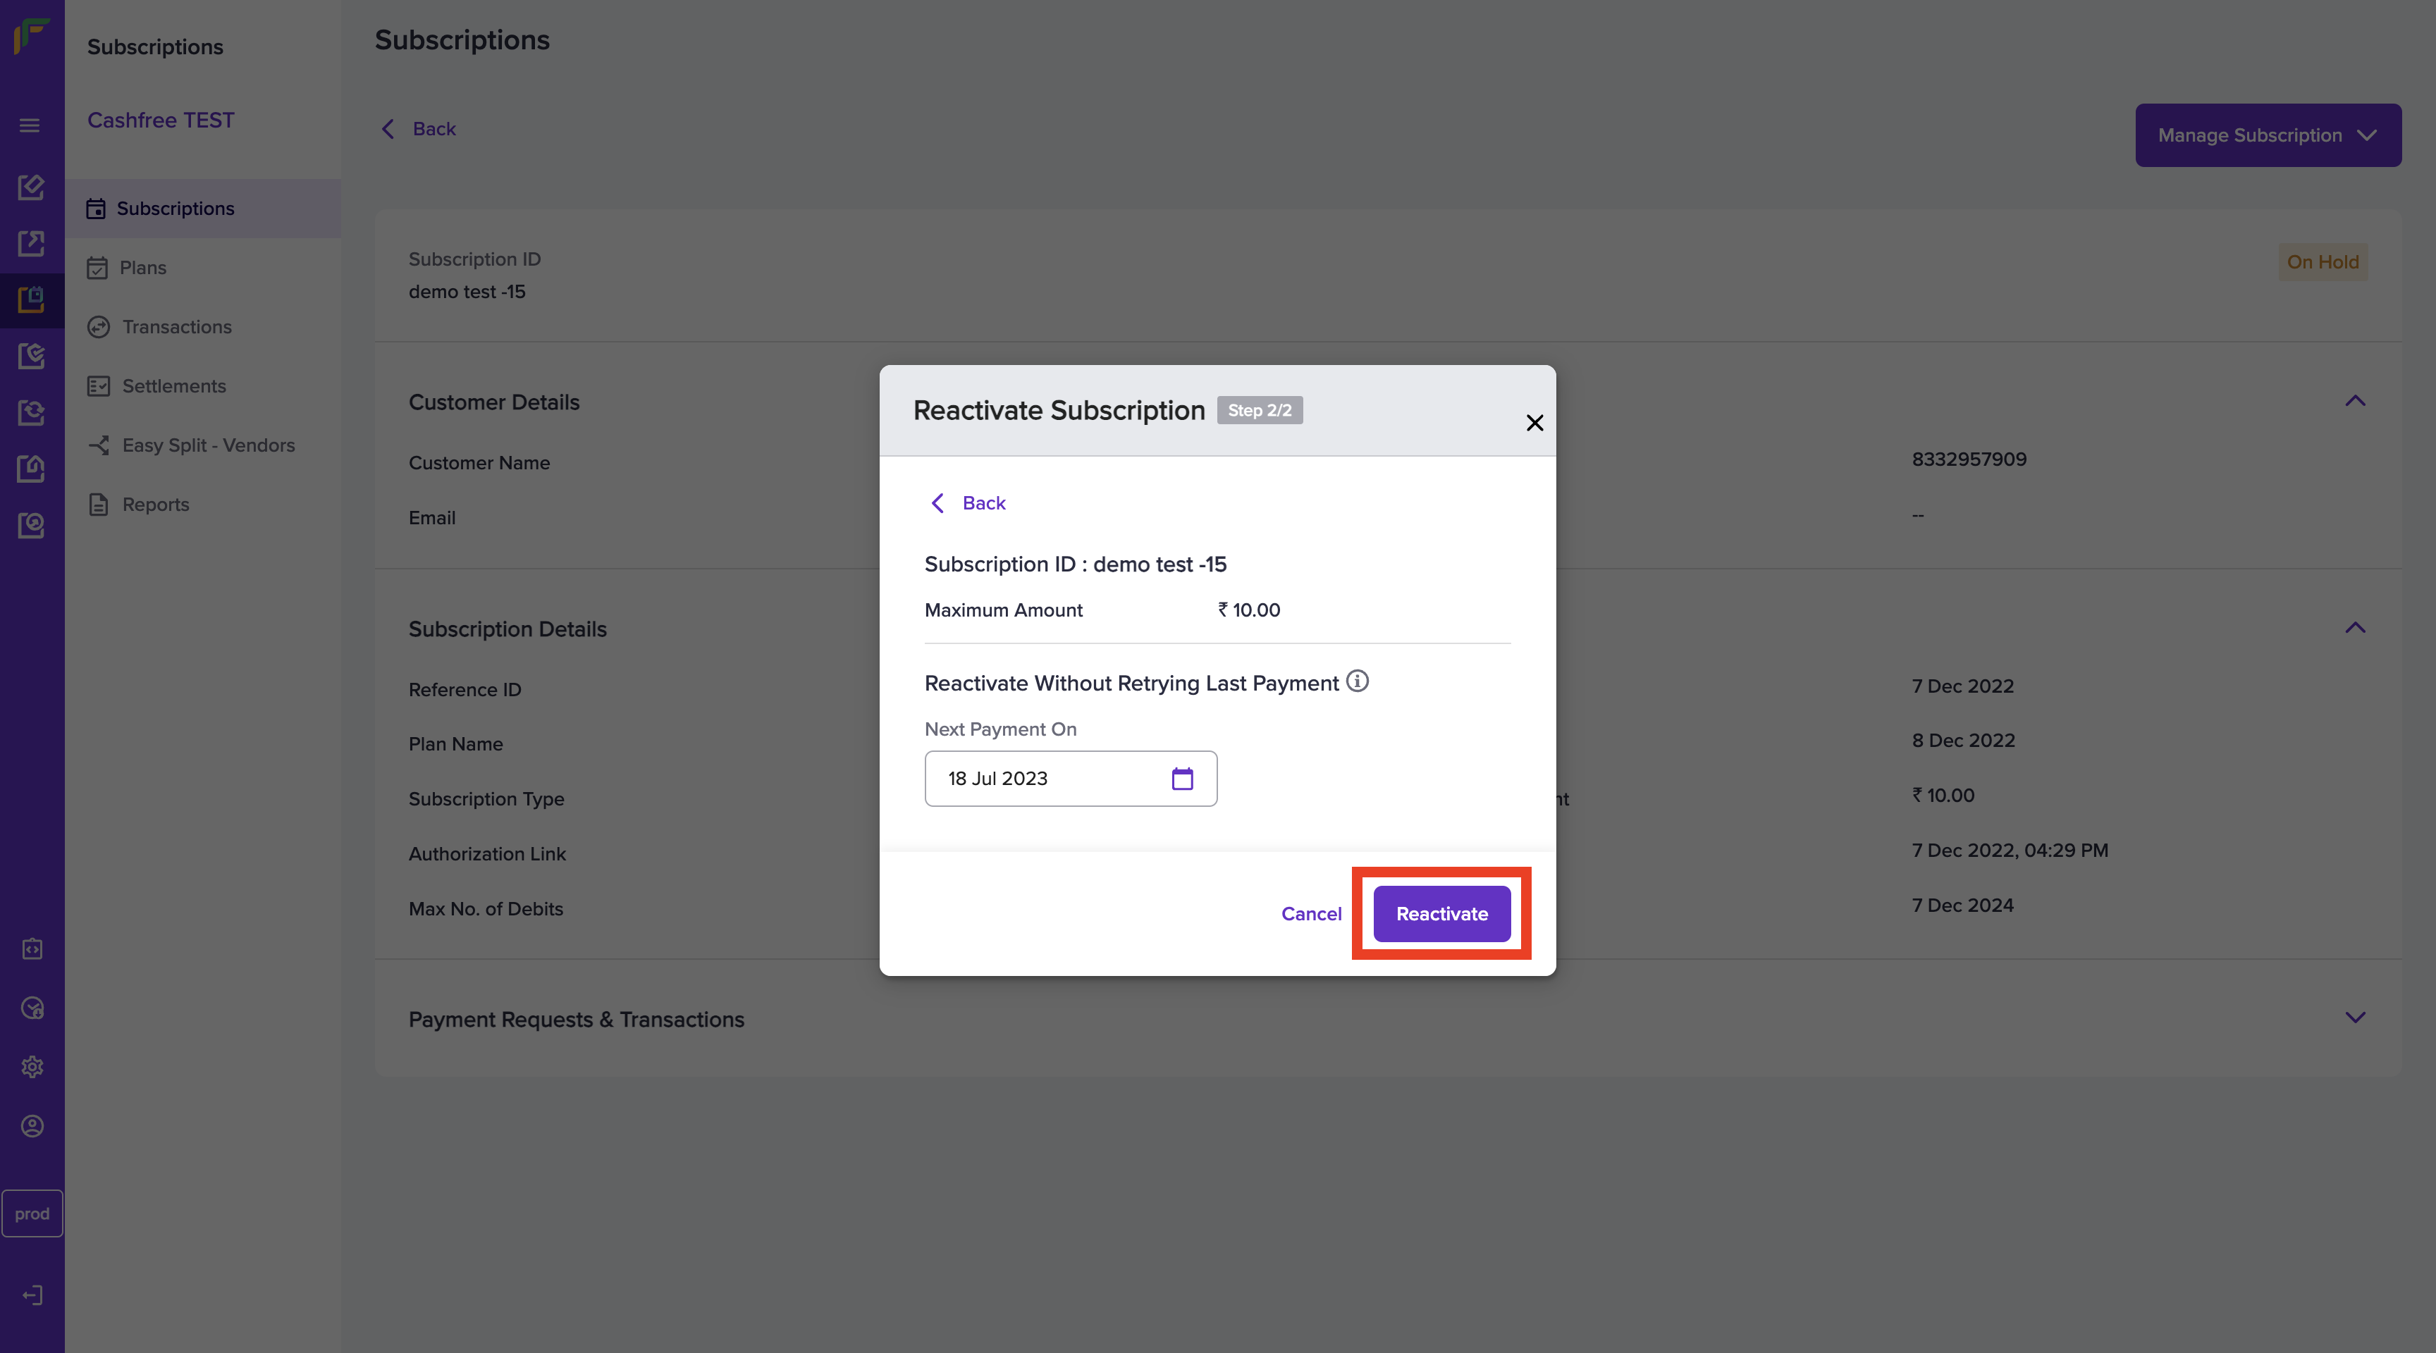Go to Transactions in the side menu
Image resolution: width=2436 pixels, height=1353 pixels.
pyautogui.click(x=176, y=326)
